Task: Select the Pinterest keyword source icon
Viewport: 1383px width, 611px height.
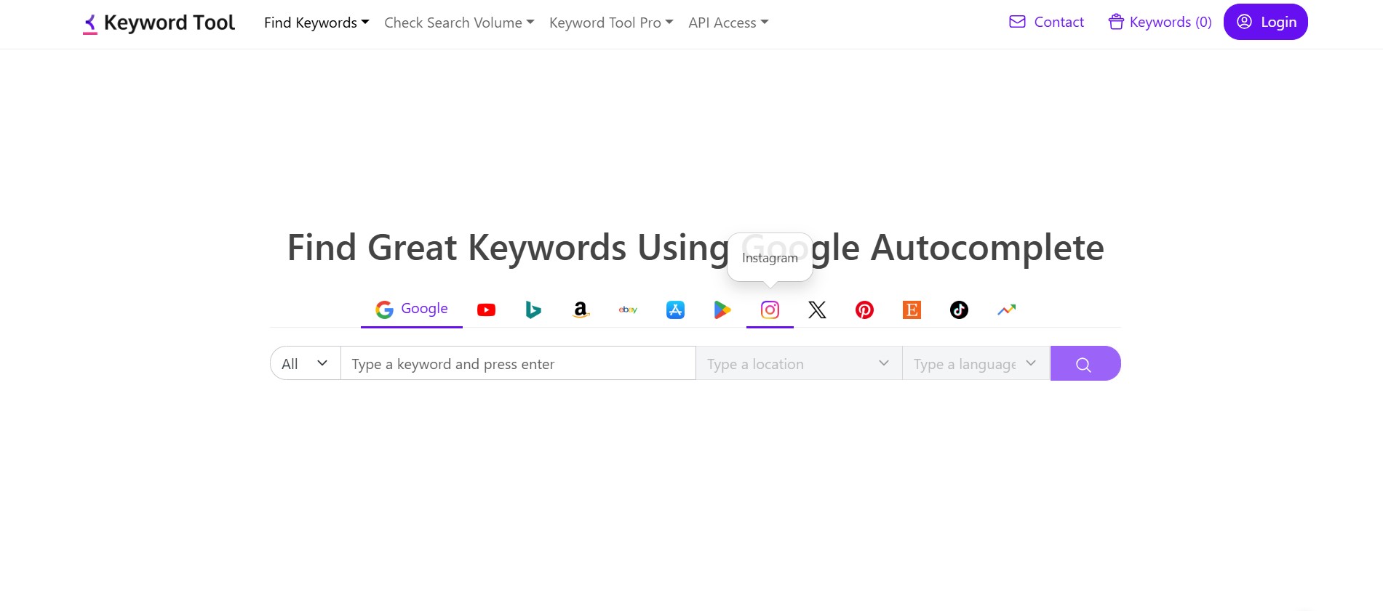Action: [864, 310]
